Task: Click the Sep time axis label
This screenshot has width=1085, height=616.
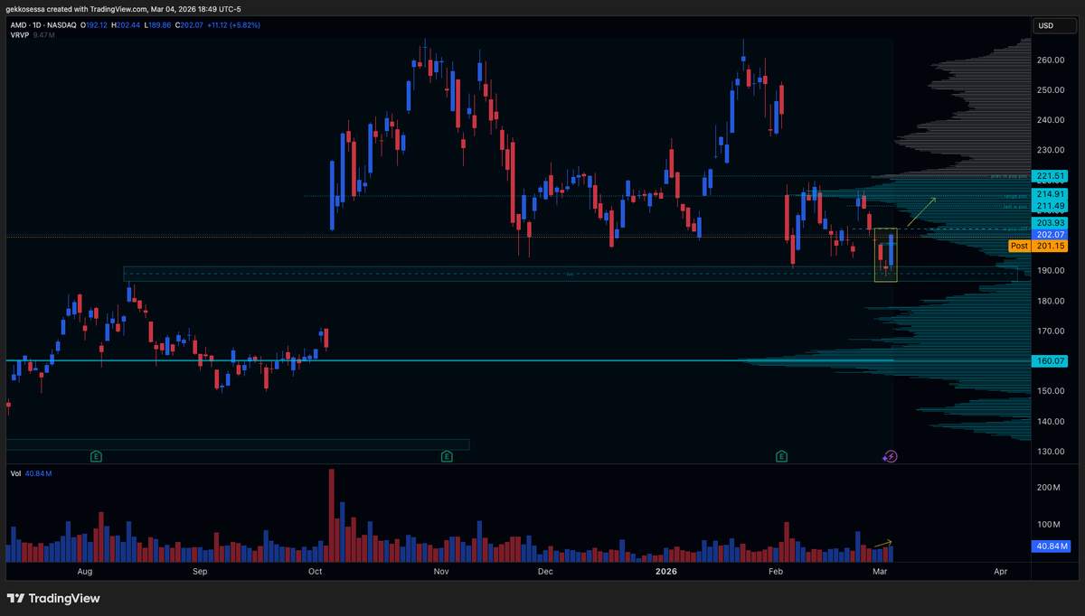Action: click(x=200, y=572)
